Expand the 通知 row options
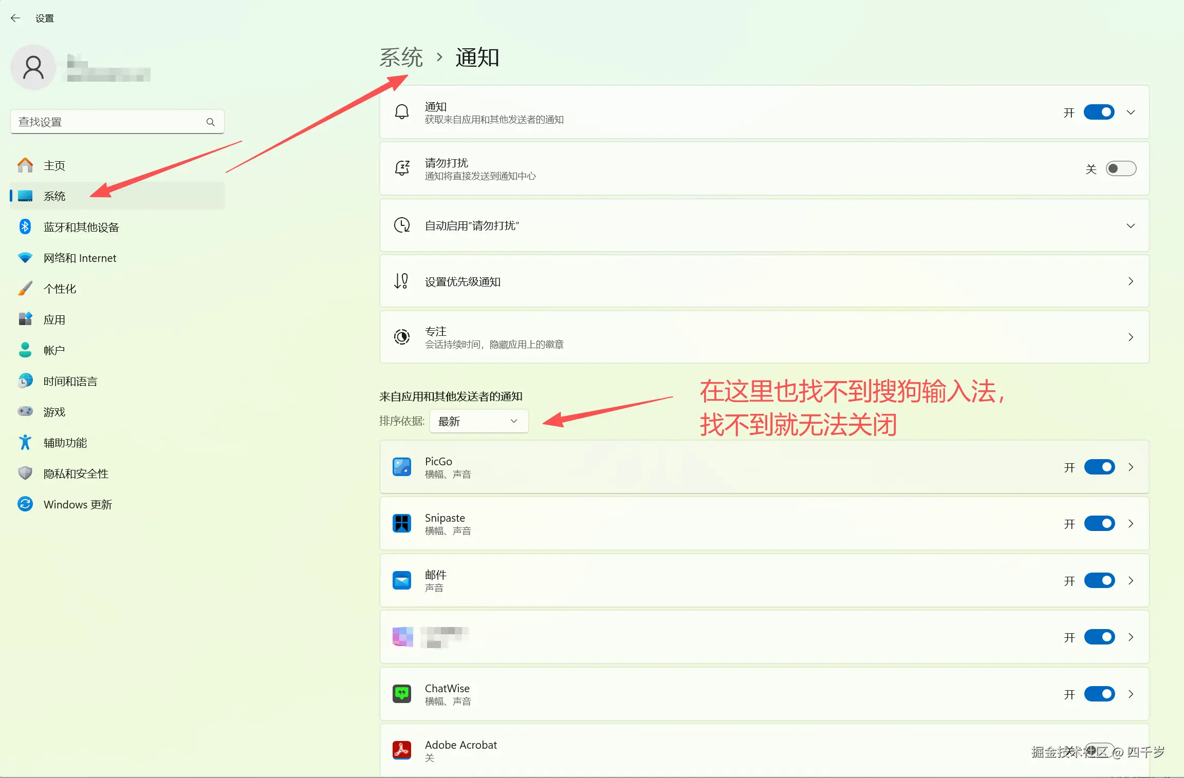This screenshot has height=778, width=1184. pos(1130,111)
